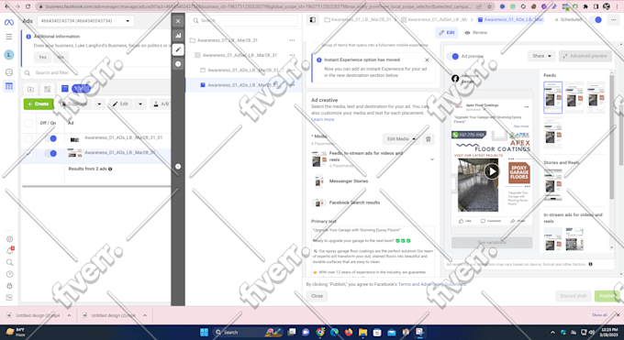Open more options for AdSet tree row
This screenshot has height=340, width=624.
click(x=292, y=55)
